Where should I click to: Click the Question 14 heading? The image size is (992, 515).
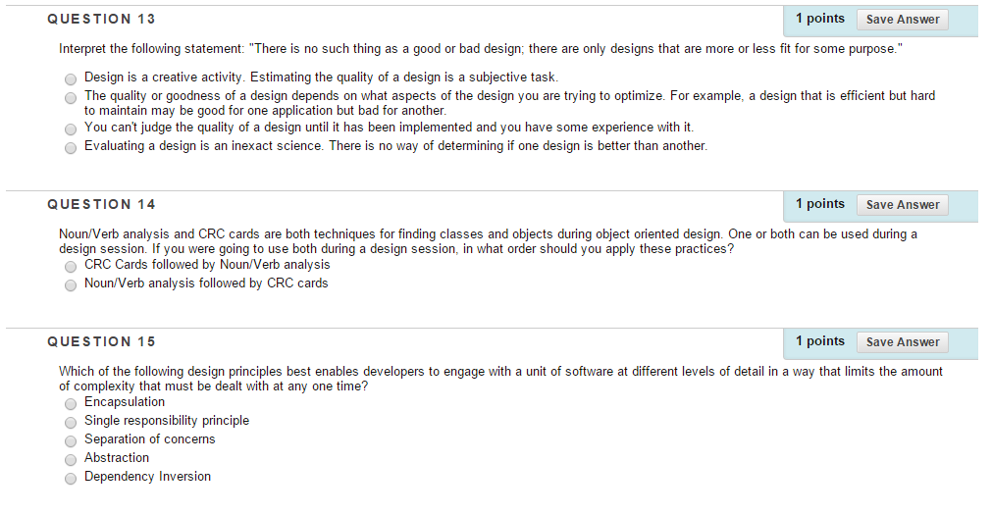(101, 205)
